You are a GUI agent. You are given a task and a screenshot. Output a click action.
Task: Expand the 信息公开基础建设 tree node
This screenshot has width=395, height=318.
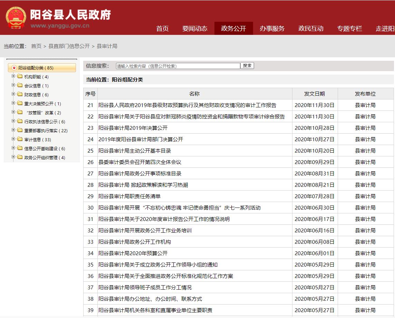pyautogui.click(x=13, y=148)
